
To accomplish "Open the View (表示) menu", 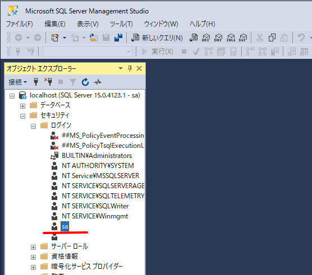I will click(88, 24).
